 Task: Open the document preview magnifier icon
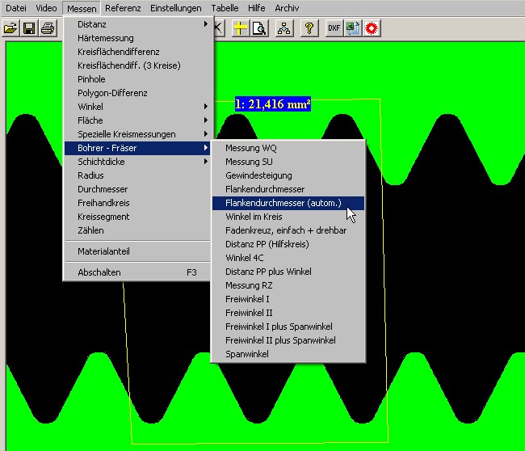(x=259, y=28)
